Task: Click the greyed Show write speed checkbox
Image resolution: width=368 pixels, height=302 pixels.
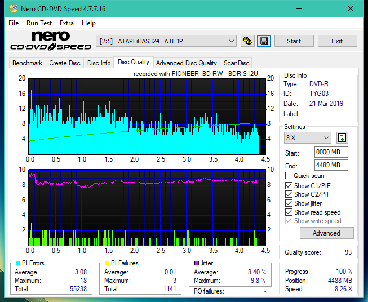Action: 289,221
